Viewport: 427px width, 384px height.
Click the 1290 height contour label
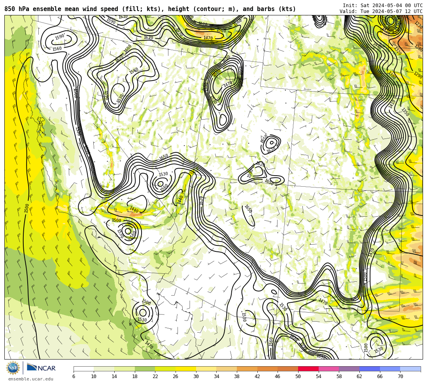[418, 75]
